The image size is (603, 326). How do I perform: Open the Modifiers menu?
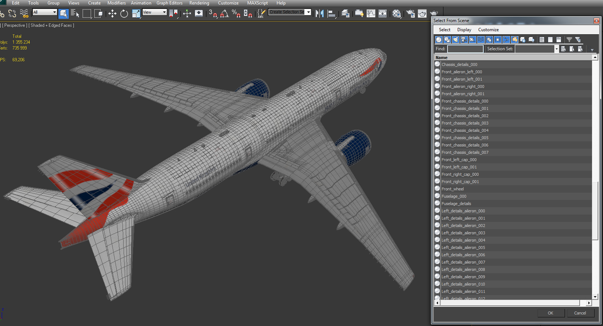click(117, 3)
